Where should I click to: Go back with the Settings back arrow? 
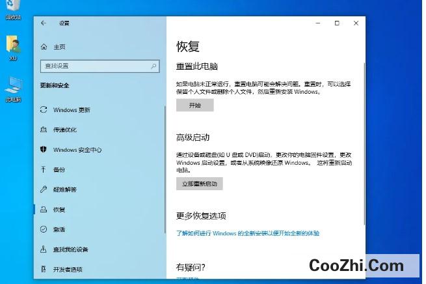coord(44,23)
